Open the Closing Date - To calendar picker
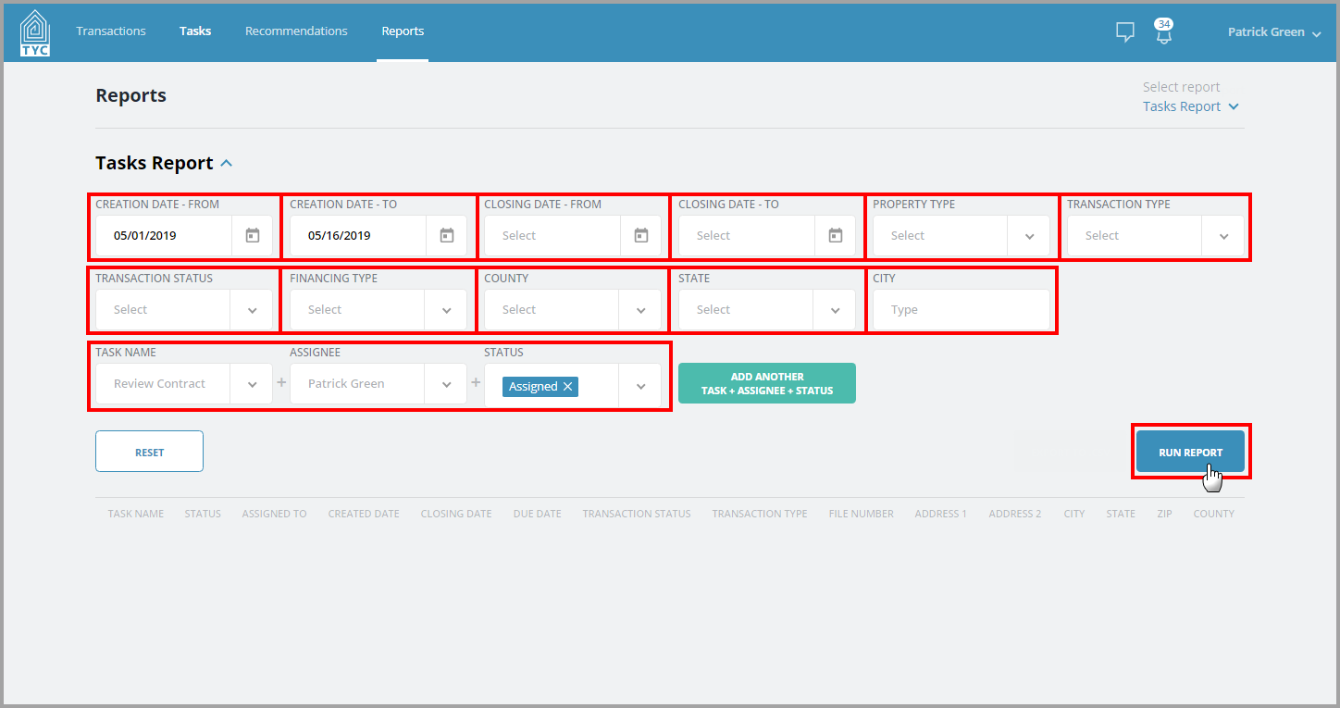Viewport: 1340px width, 708px height. [x=835, y=235]
